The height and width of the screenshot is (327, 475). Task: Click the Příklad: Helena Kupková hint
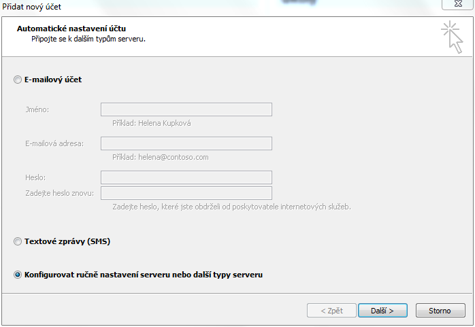tap(152, 123)
